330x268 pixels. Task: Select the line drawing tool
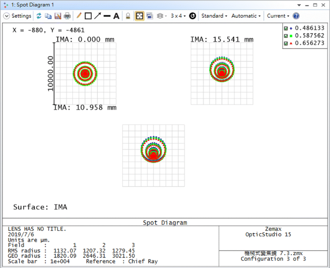pyautogui.click(x=107, y=16)
